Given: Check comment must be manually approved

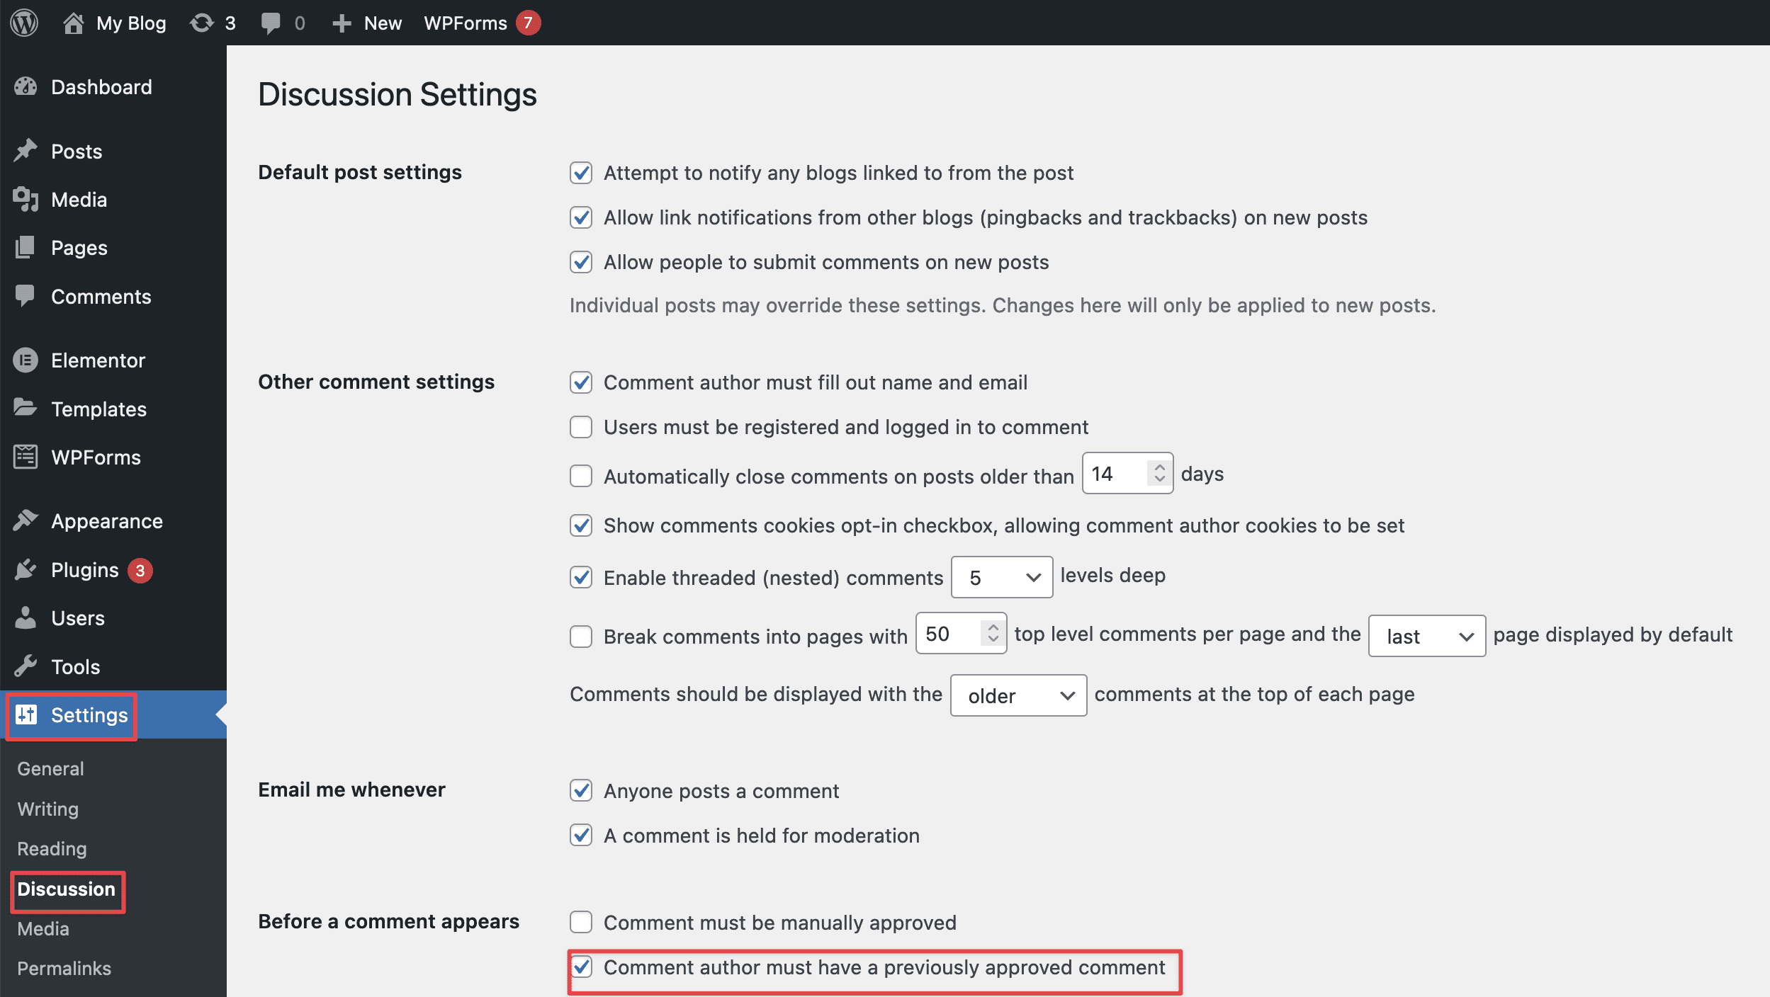Looking at the screenshot, I should coord(581,922).
